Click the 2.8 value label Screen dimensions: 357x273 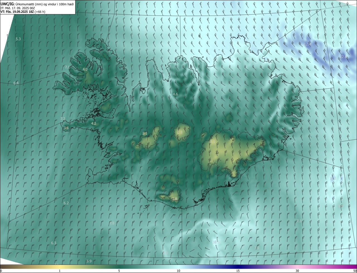click(x=175, y=199)
